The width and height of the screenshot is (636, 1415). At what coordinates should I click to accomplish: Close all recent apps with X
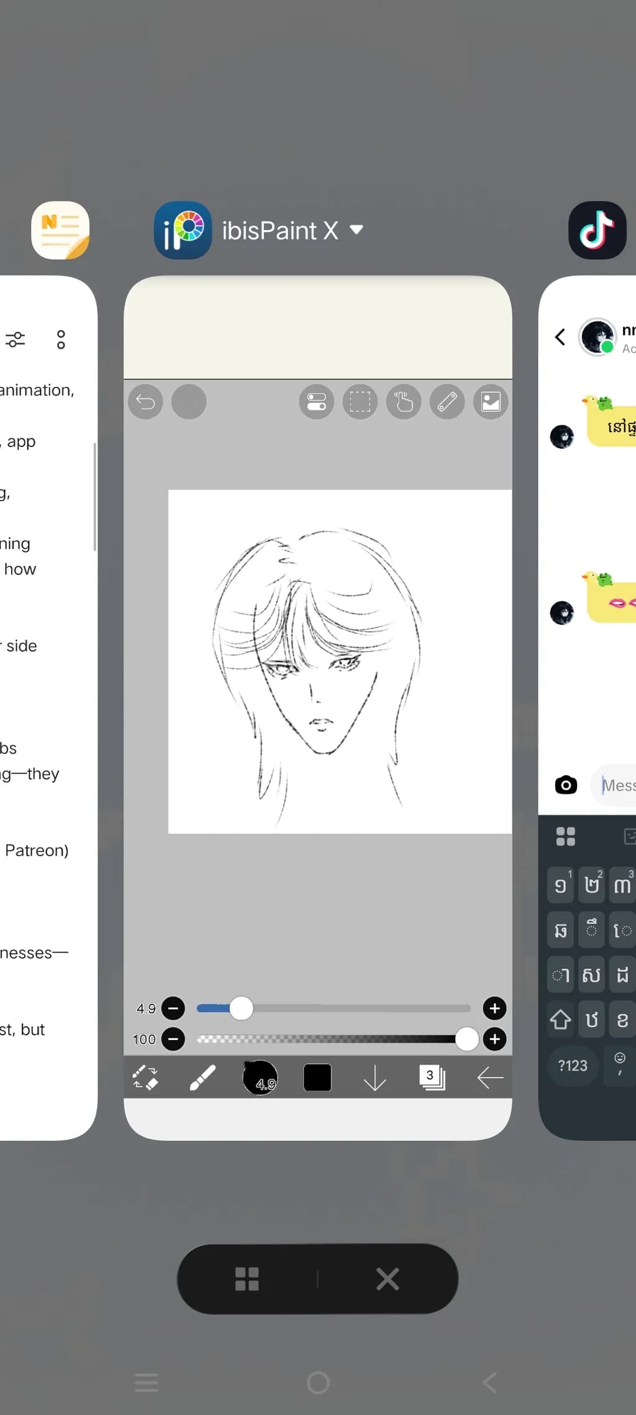point(388,1279)
